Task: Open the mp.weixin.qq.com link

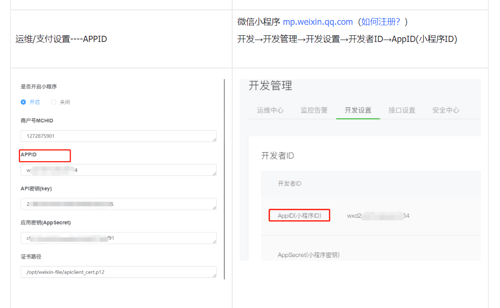Action: 318,21
